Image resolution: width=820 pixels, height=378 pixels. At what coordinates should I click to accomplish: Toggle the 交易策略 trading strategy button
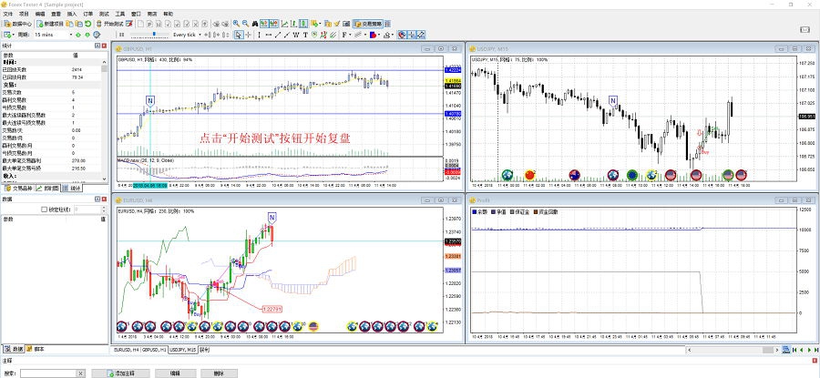click(x=368, y=24)
